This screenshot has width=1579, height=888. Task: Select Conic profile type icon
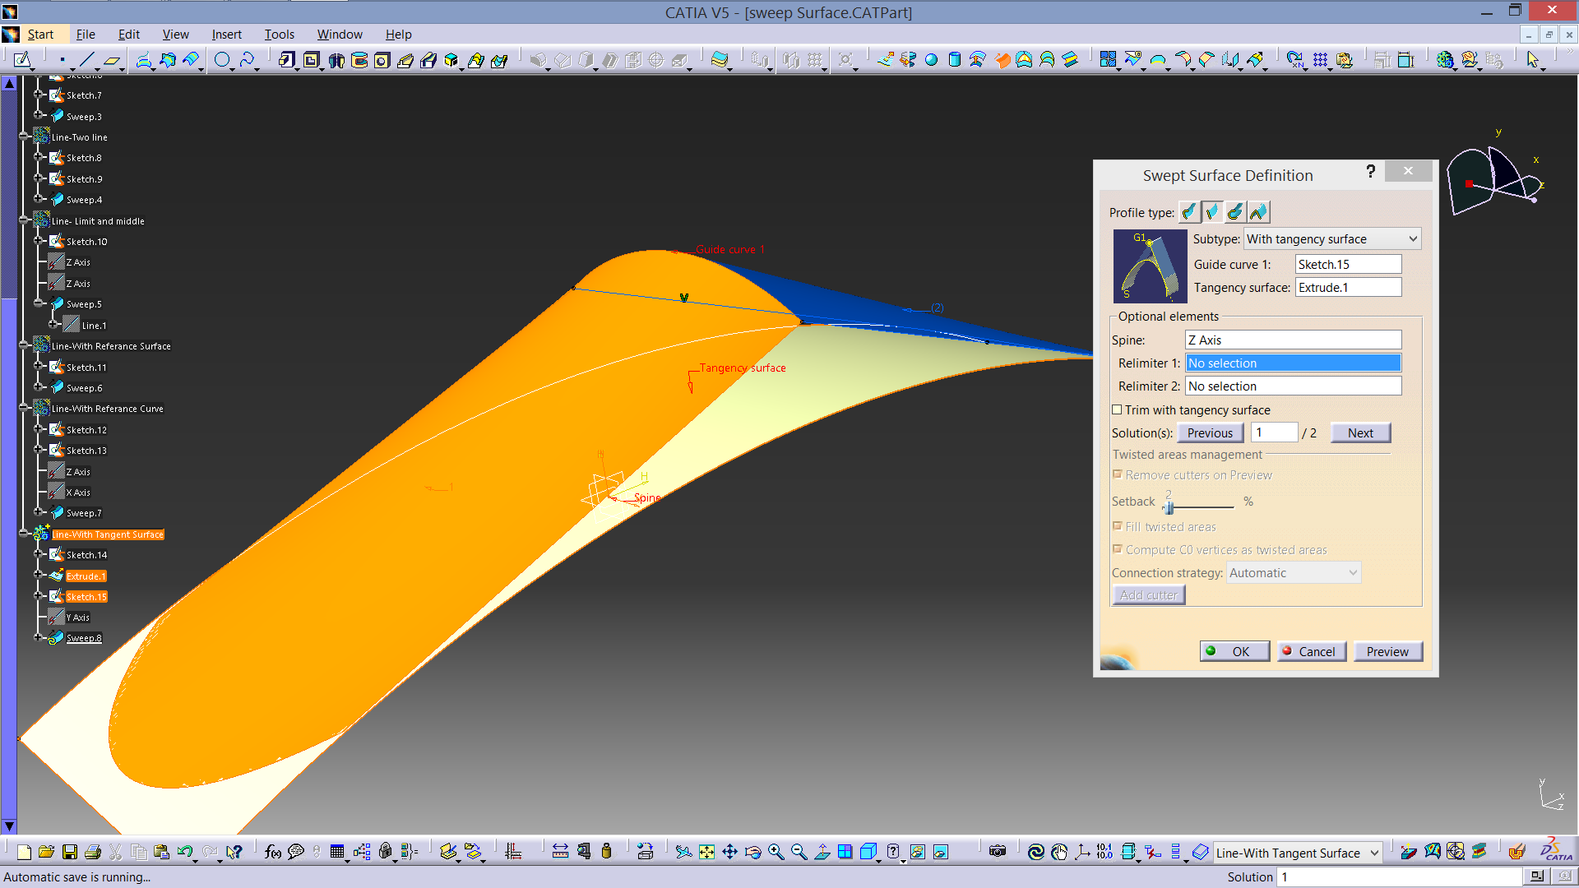click(1258, 212)
